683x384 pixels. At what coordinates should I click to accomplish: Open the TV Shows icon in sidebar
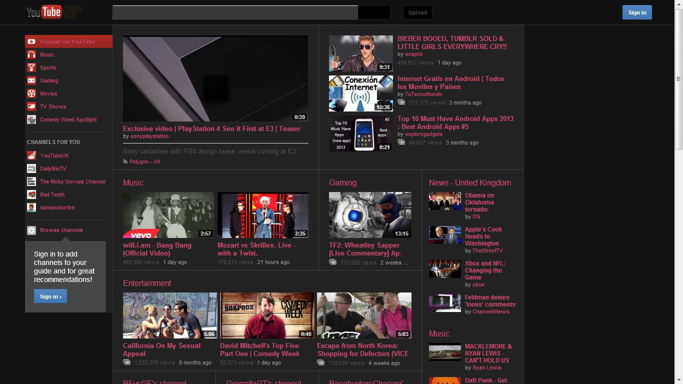[x=31, y=106]
